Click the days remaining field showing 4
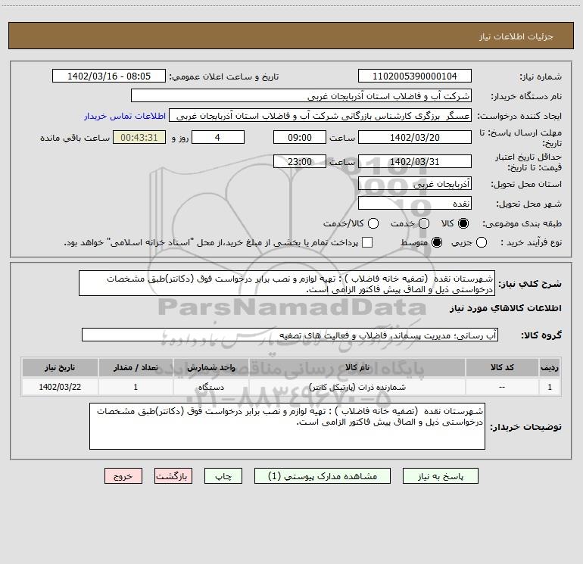 pyautogui.click(x=218, y=137)
